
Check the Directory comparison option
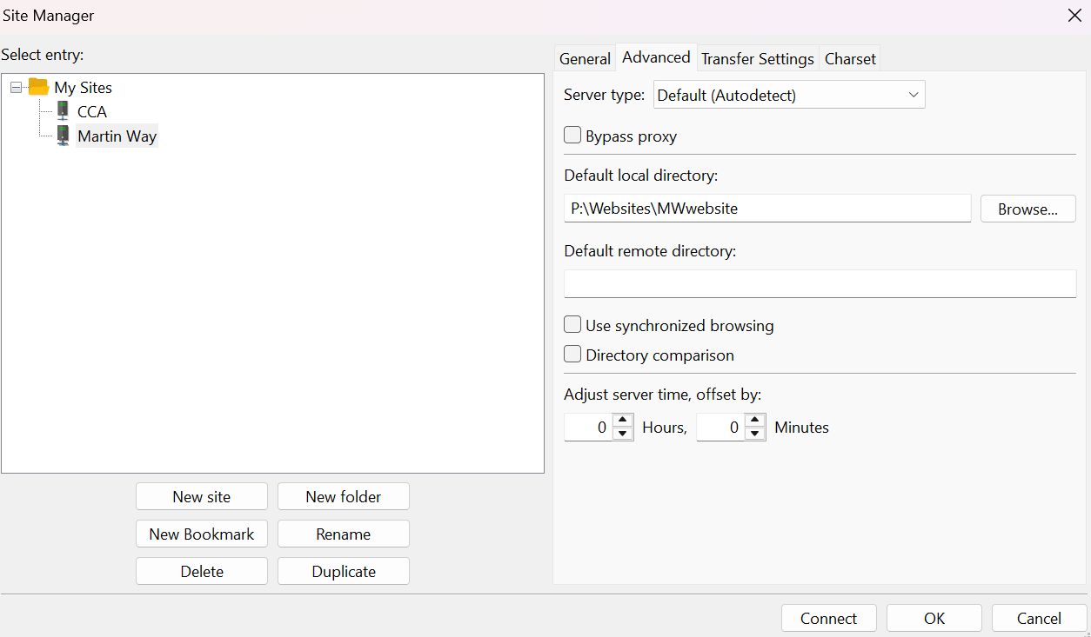pos(572,355)
